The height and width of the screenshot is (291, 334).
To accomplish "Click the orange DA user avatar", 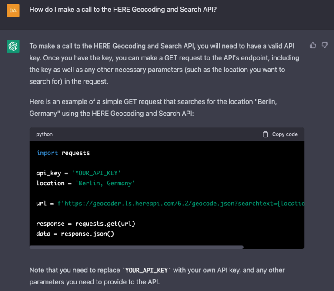I will click(x=13, y=10).
